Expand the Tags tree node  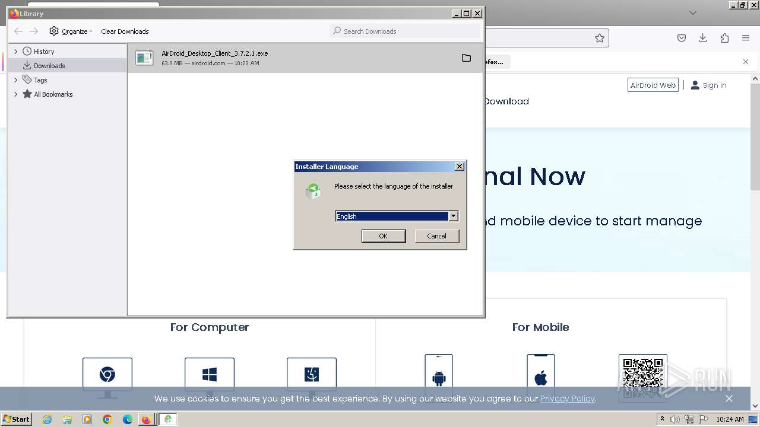[16, 80]
